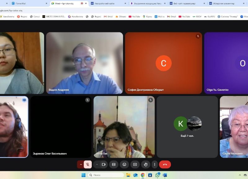Toggle the camera on or off
248x179 pixels.
pos(104,164)
